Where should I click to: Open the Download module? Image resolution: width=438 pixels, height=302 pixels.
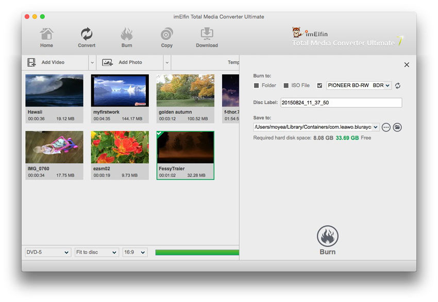[x=207, y=38]
